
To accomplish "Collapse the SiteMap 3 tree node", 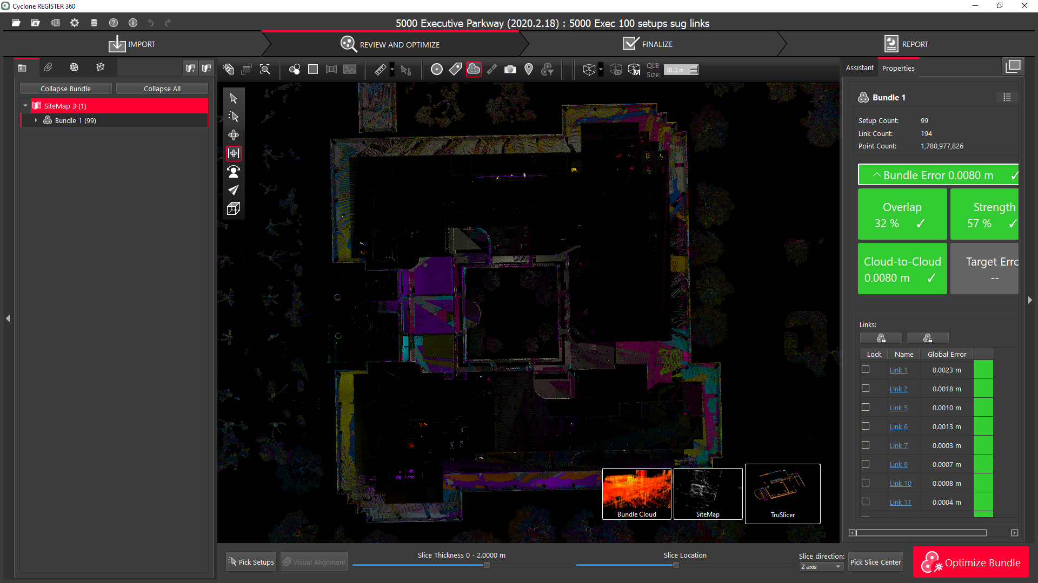I will tap(25, 106).
